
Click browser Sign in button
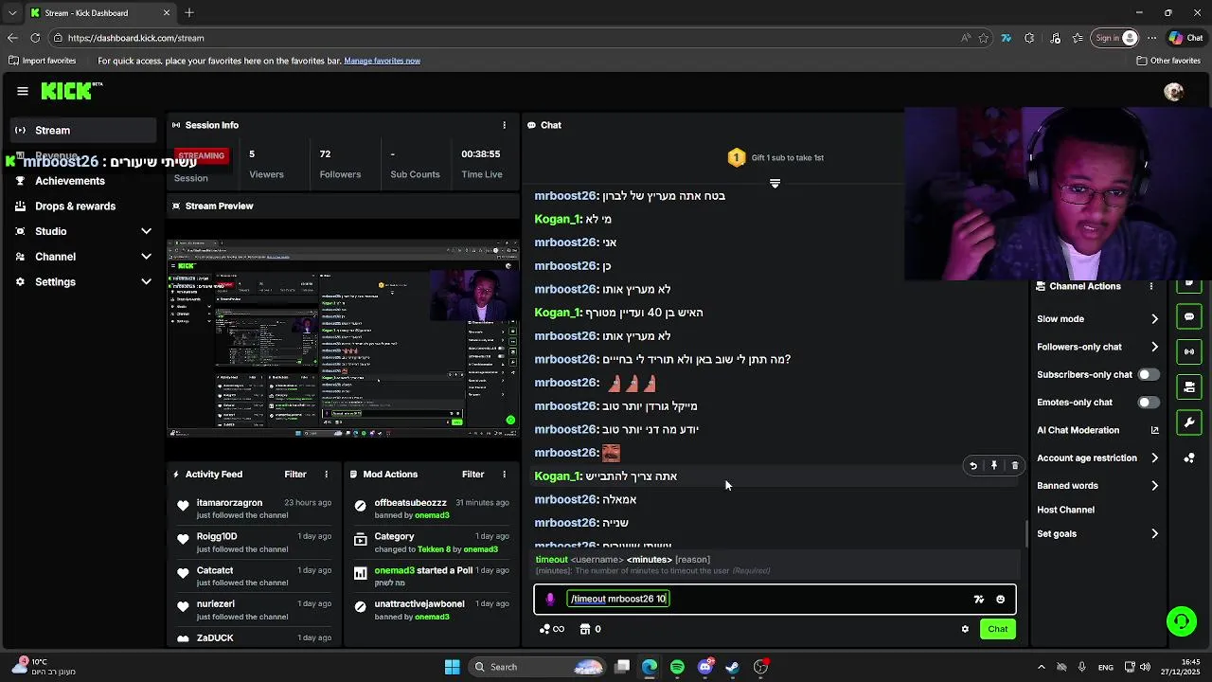(1116, 38)
